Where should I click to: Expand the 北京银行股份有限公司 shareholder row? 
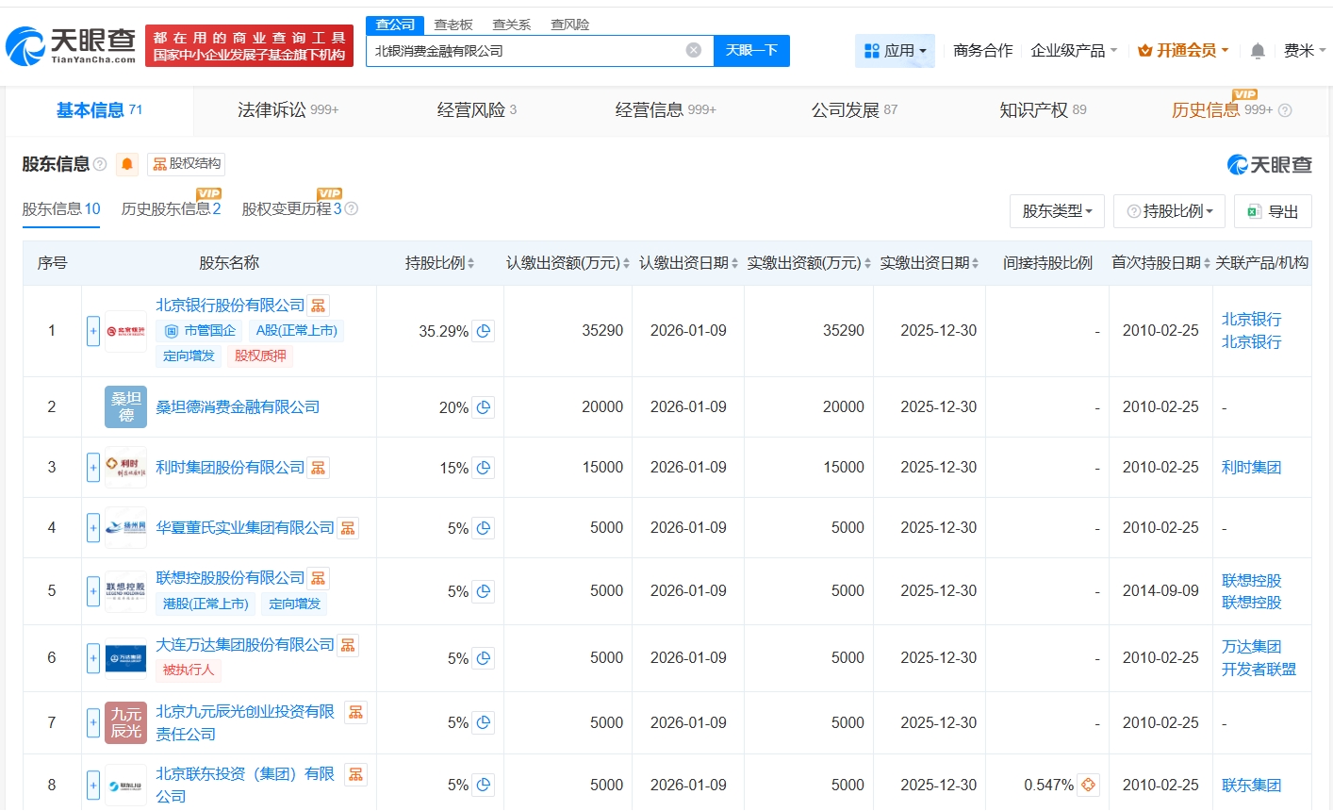[x=93, y=331]
